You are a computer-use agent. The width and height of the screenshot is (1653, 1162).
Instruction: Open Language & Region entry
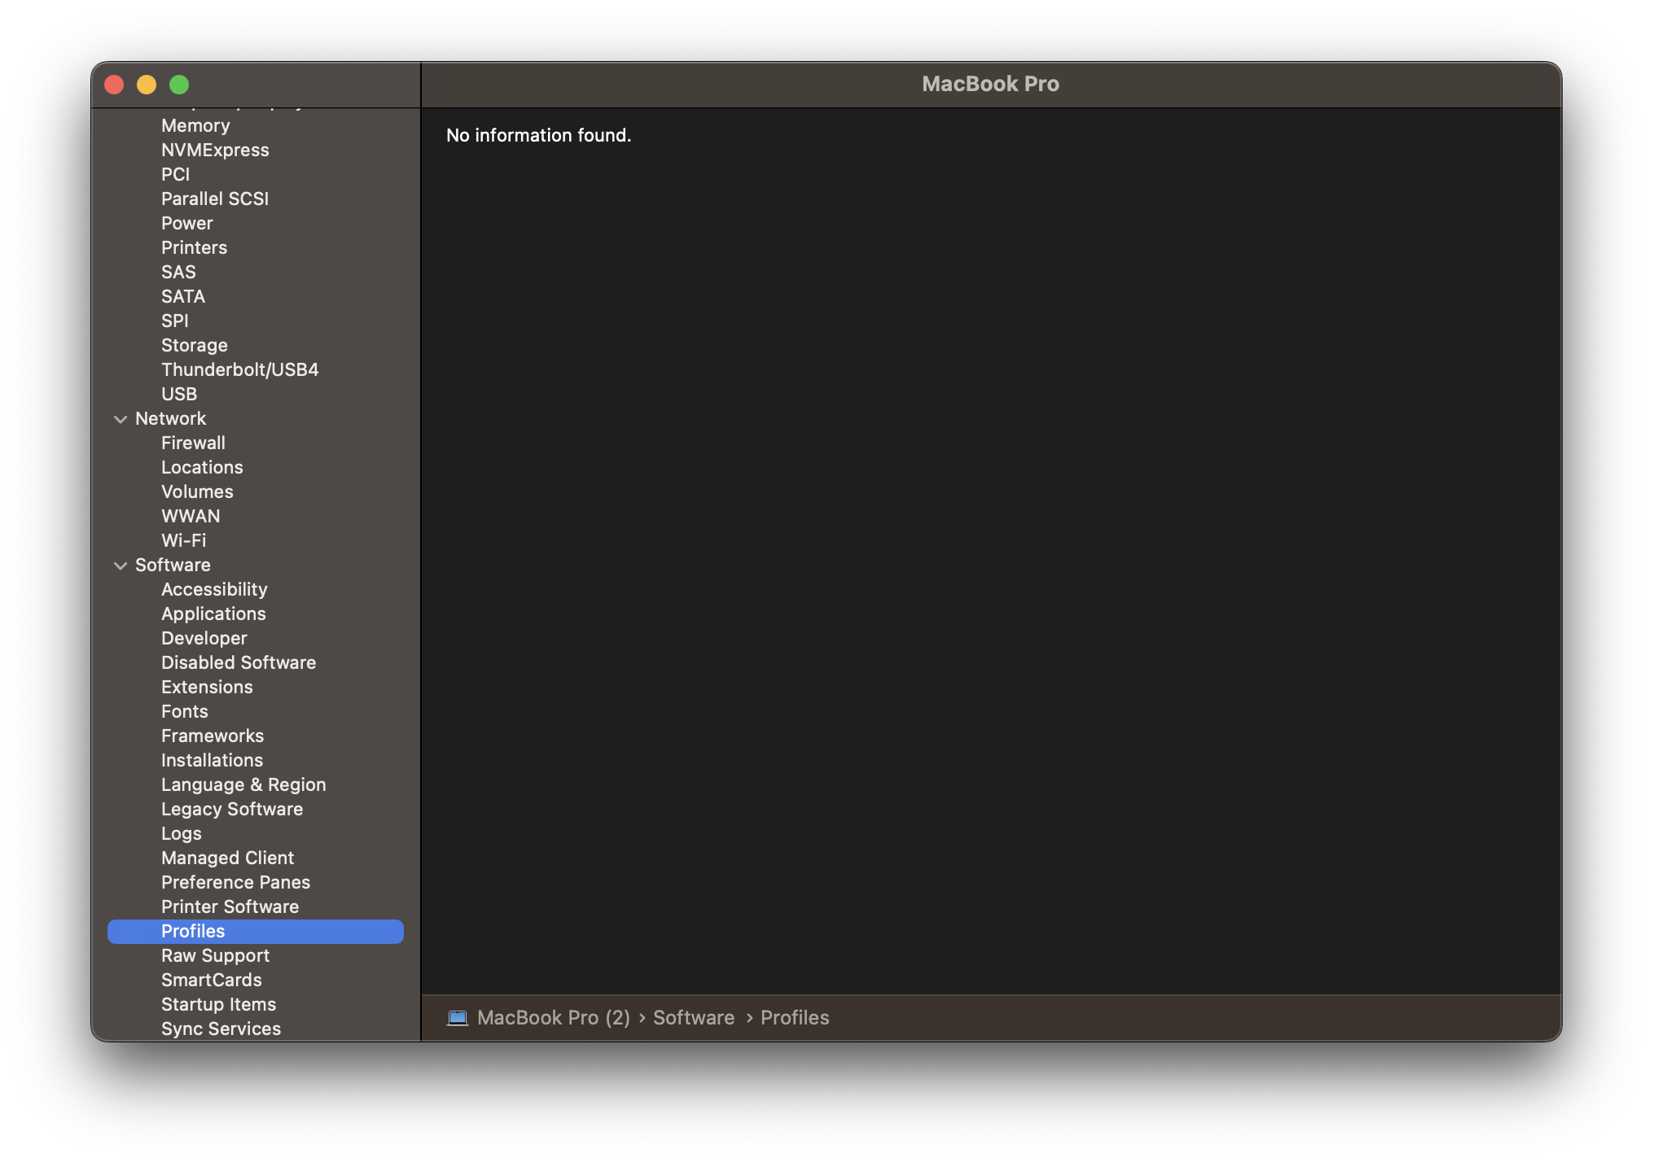pyautogui.click(x=243, y=784)
